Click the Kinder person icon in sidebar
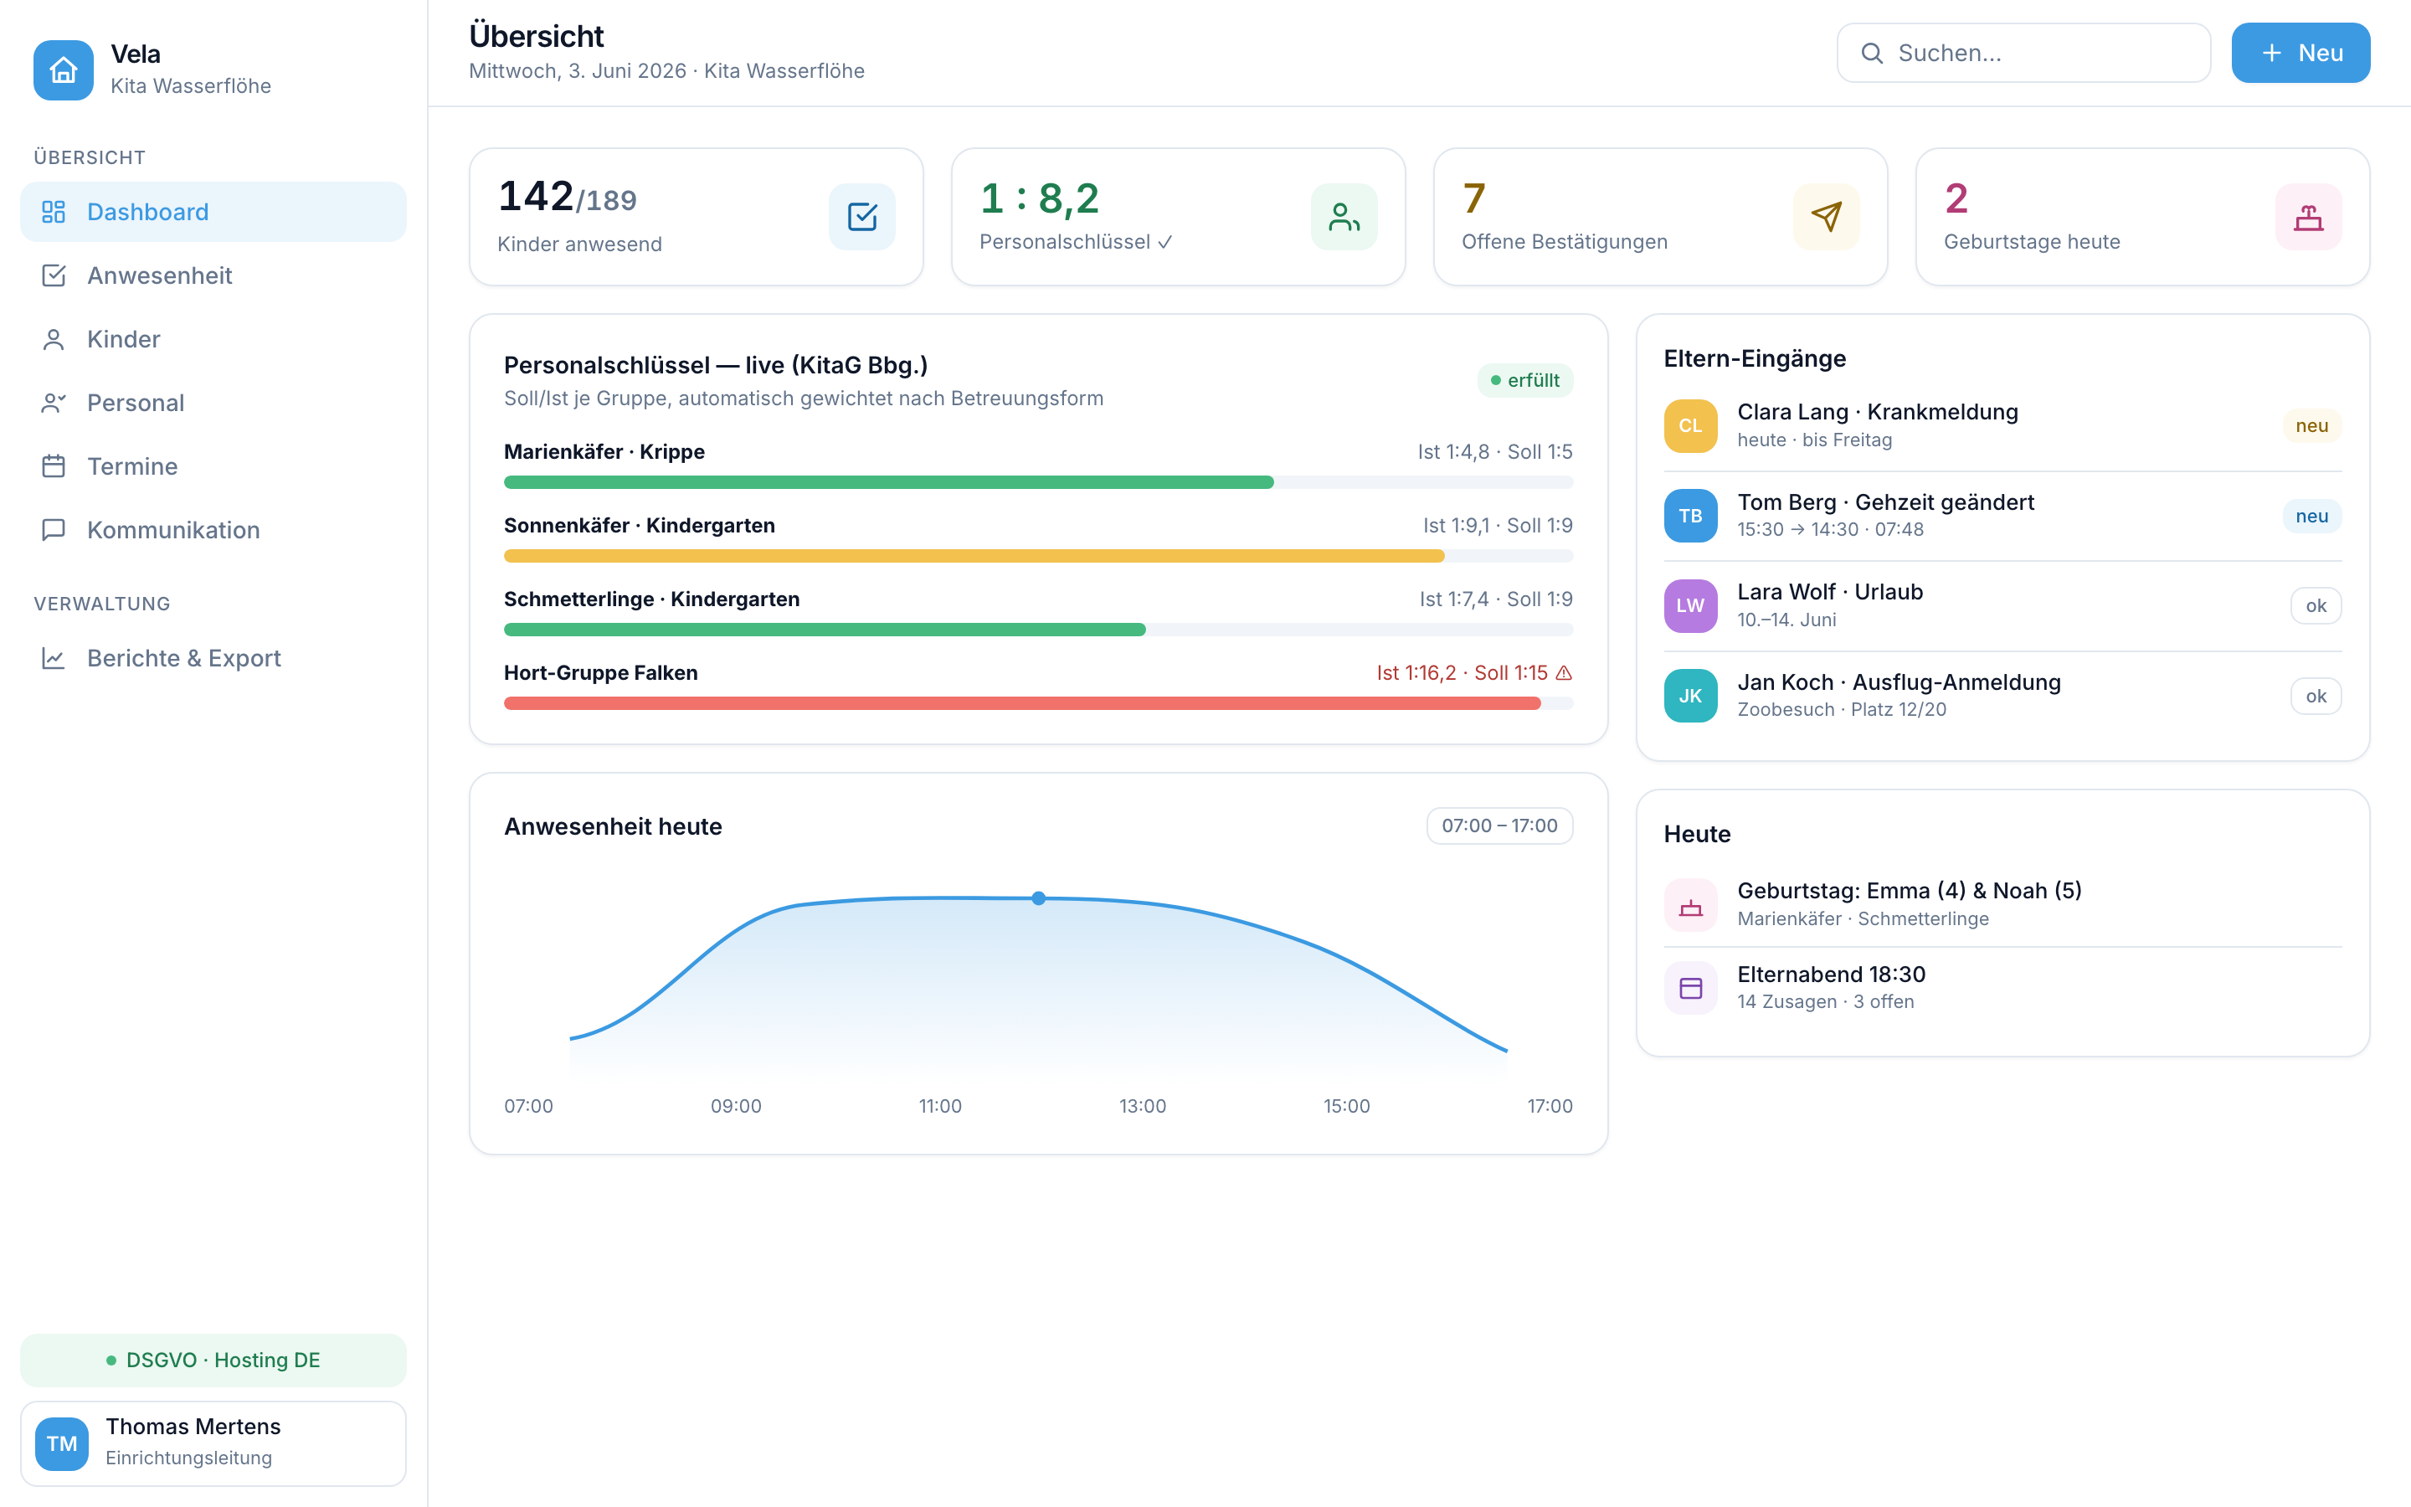Screen dimensions: 2411x1507 (x=54, y=339)
